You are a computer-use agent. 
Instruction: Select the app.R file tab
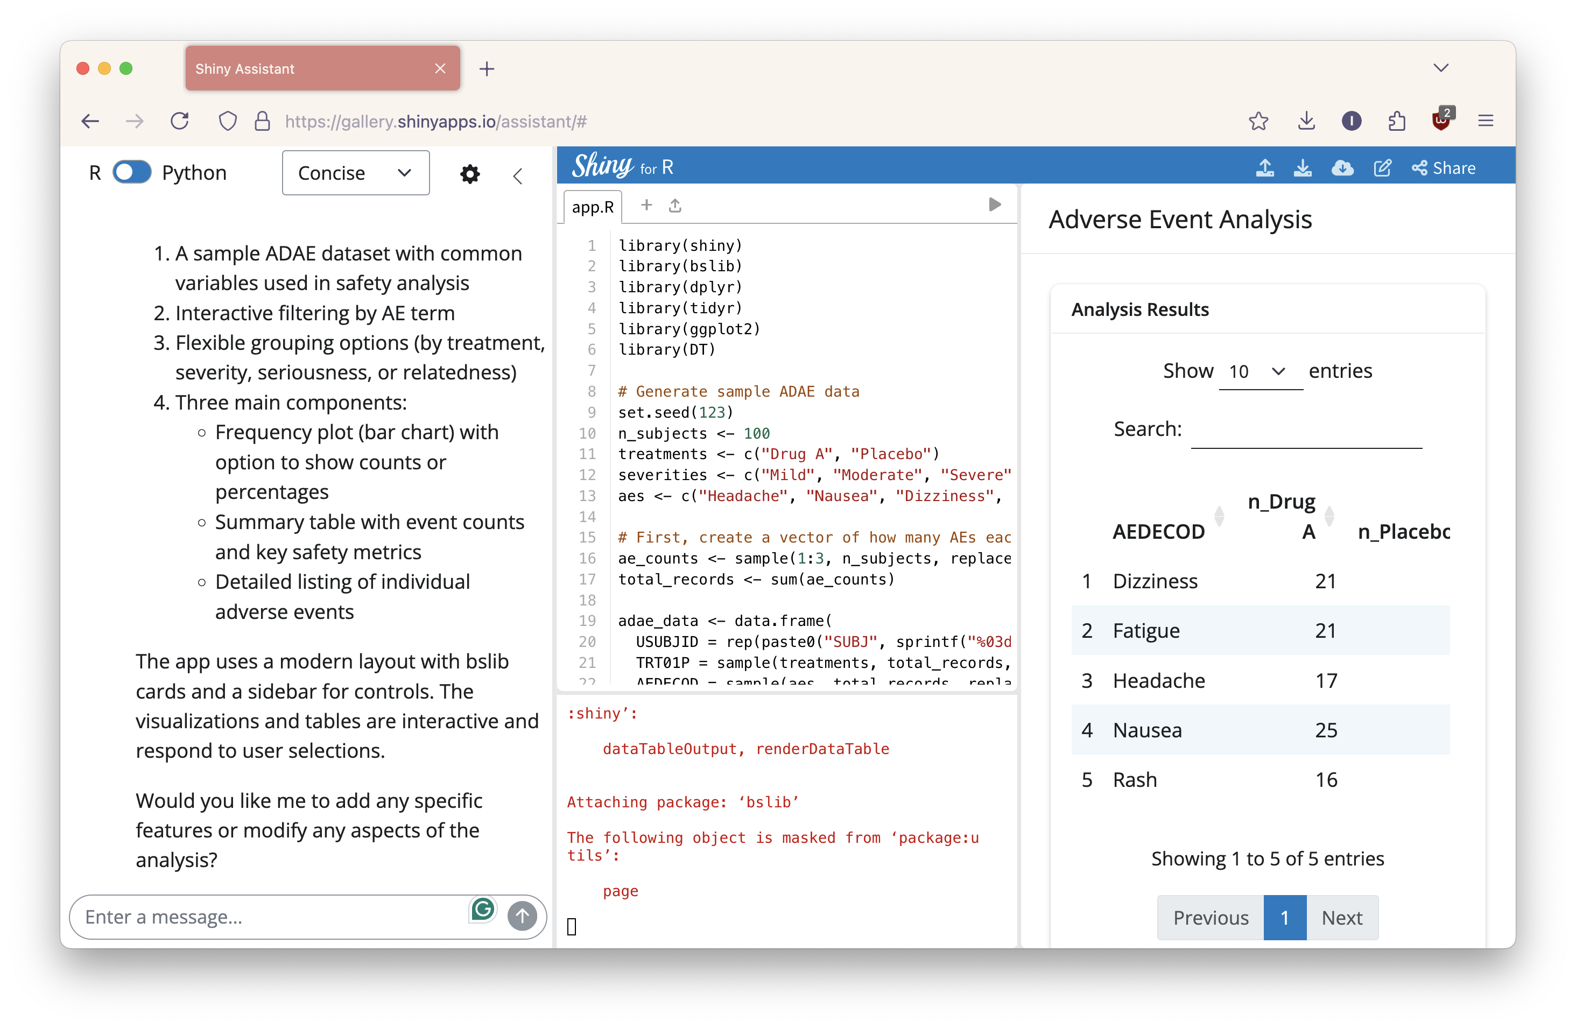[x=592, y=207]
